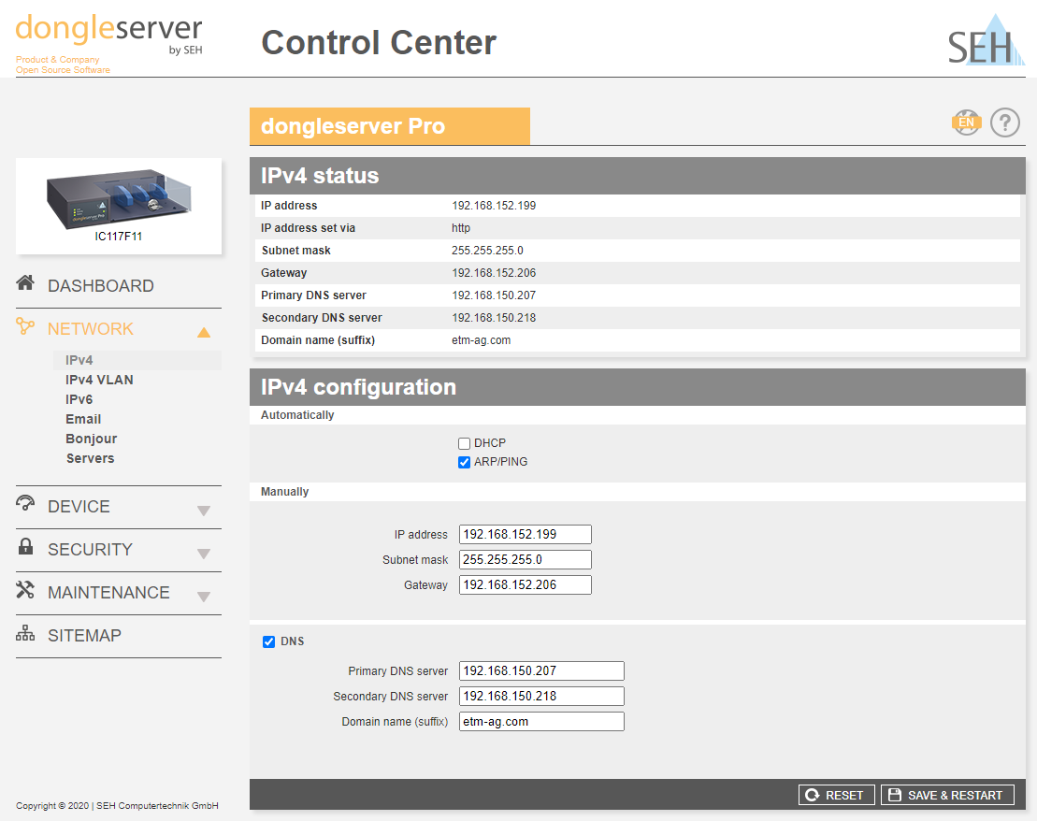This screenshot has height=821, width=1037.
Task: Click the Sitemap hierarchy icon
Action: point(25,634)
